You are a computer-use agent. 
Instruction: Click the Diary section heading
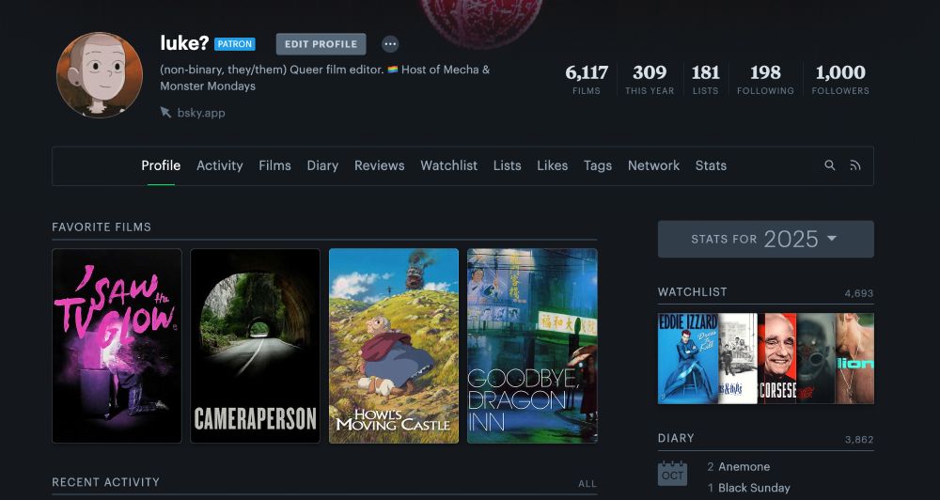click(676, 438)
